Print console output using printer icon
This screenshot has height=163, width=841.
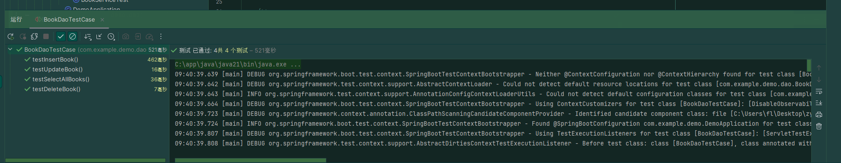tap(819, 115)
